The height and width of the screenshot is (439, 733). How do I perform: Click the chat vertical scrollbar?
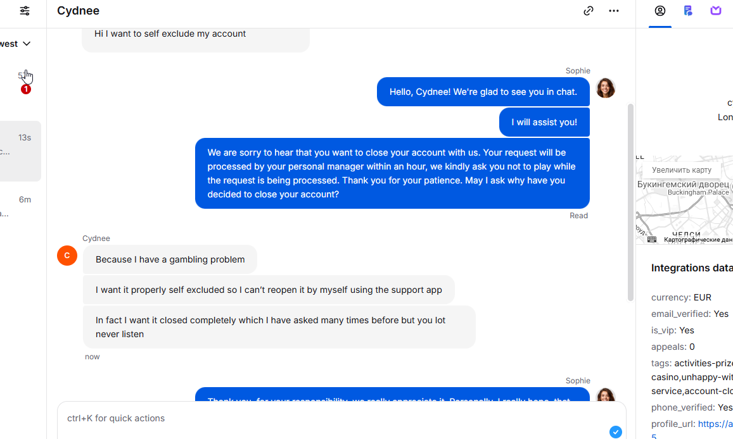point(630,202)
